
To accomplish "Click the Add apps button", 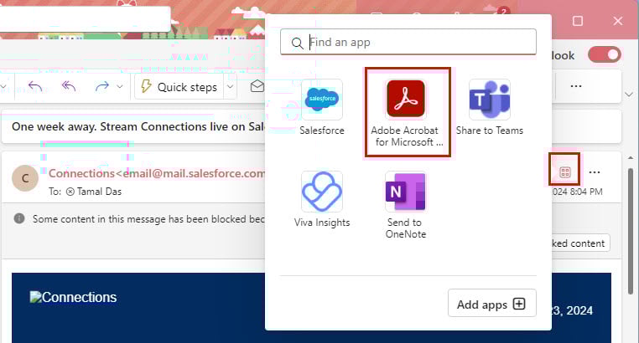I will pos(492,304).
